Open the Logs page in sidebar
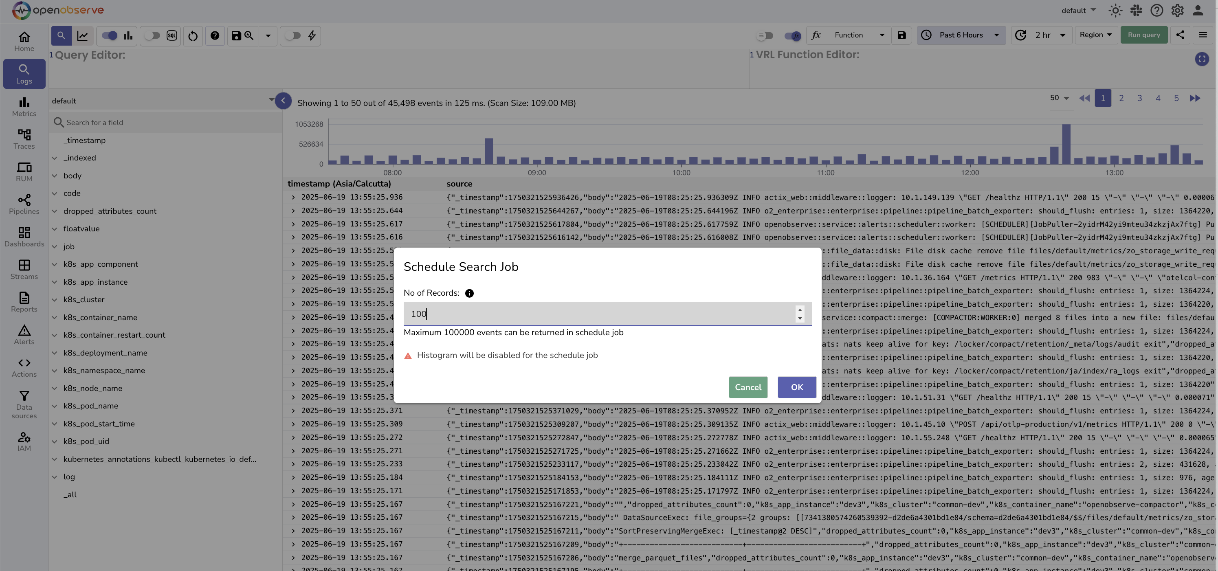Viewport: 1218px width, 571px height. (24, 74)
